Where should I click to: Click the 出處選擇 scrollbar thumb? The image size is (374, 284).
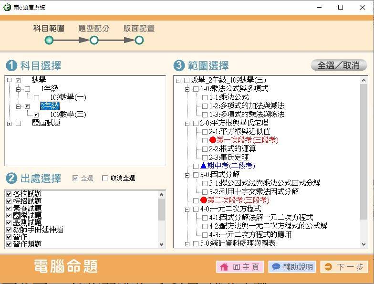[161, 210]
